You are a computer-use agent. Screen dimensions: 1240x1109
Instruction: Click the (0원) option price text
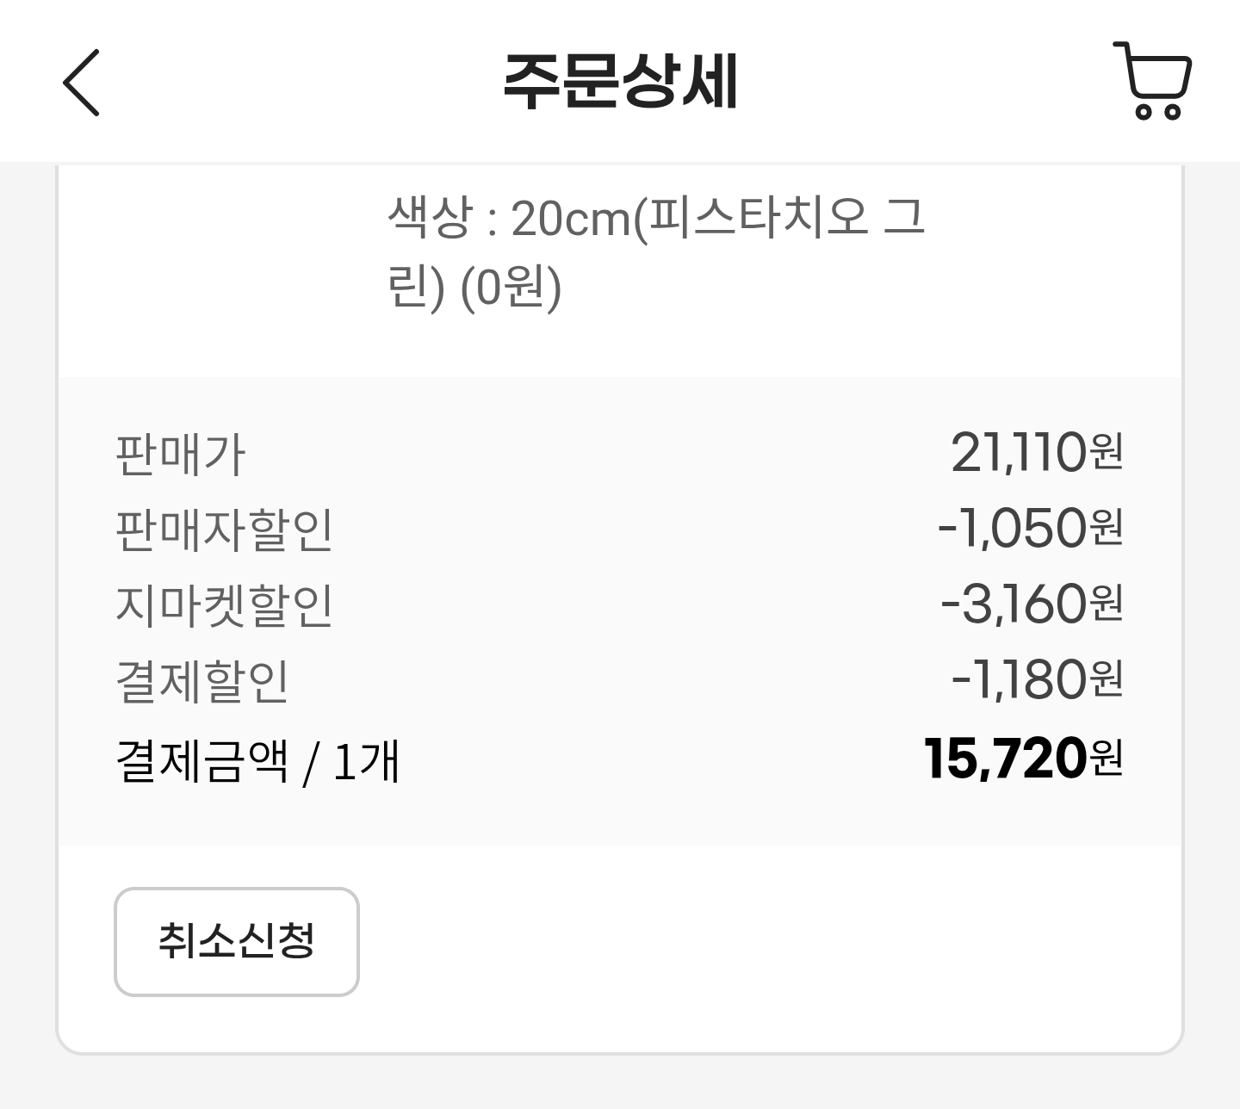[512, 288]
